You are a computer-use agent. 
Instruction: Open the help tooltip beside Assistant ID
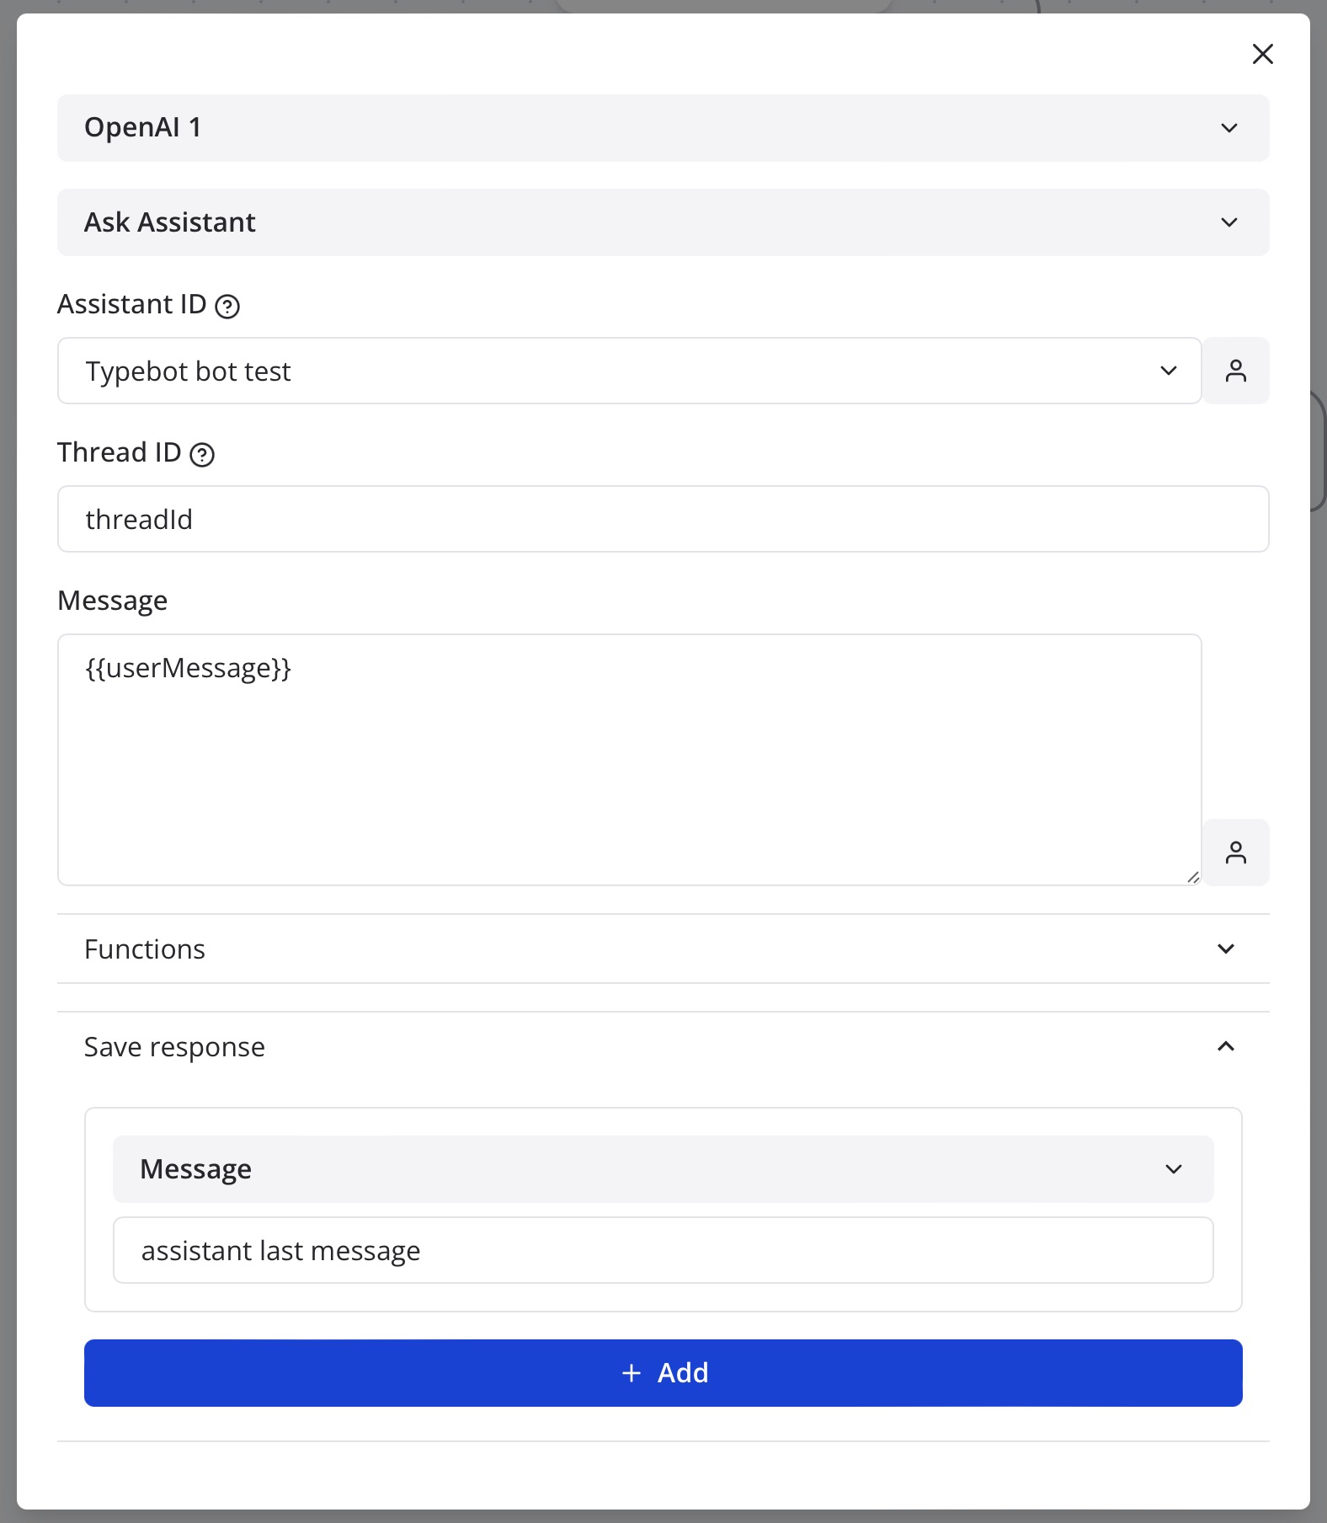pyautogui.click(x=227, y=306)
